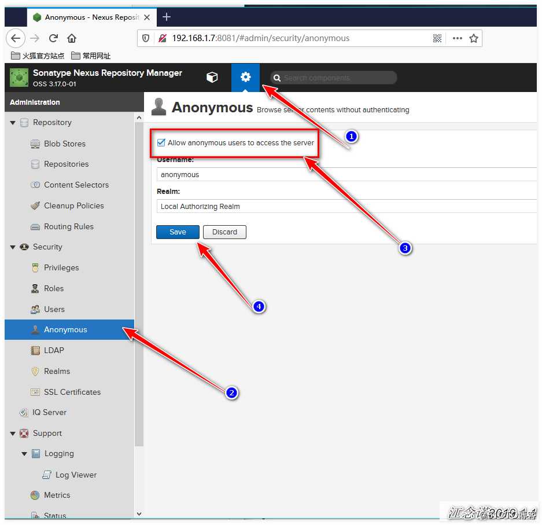Click the Nexus logo in header

click(19, 77)
